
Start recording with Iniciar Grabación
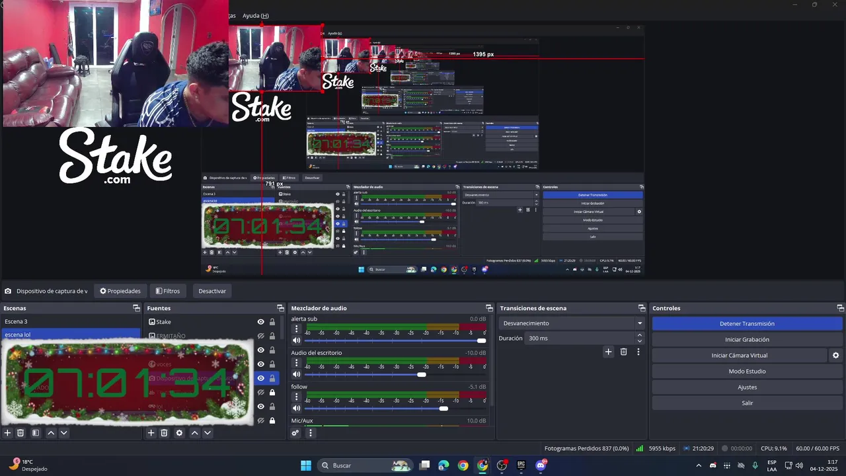747,339
